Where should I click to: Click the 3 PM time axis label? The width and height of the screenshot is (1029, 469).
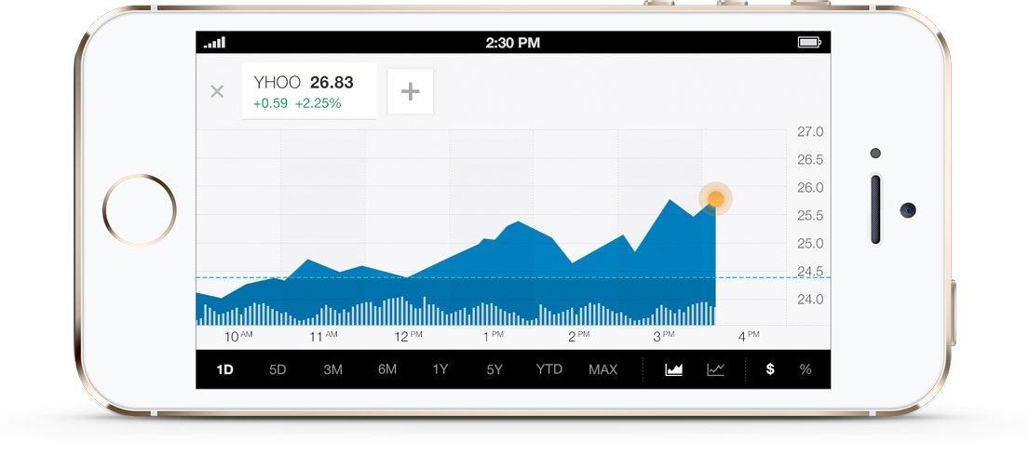tap(663, 337)
